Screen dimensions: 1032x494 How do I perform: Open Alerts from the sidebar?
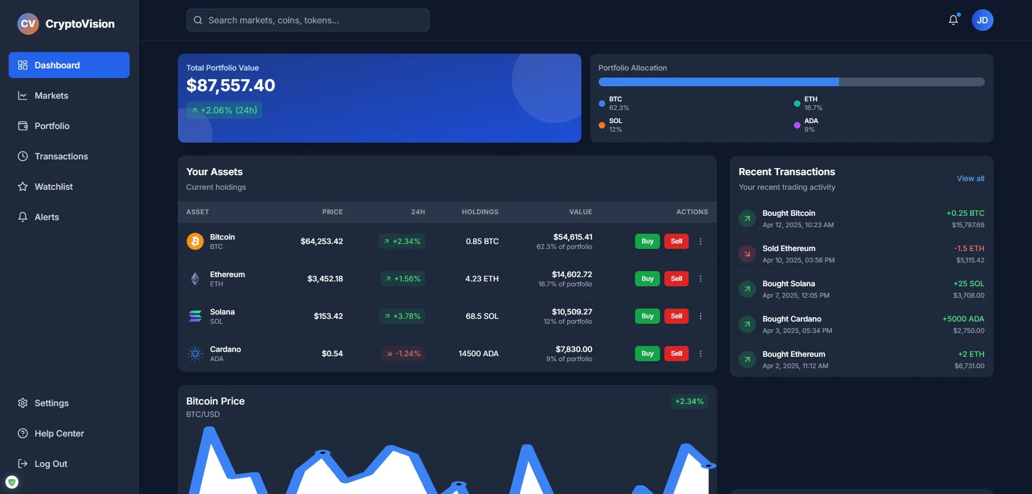(x=46, y=216)
